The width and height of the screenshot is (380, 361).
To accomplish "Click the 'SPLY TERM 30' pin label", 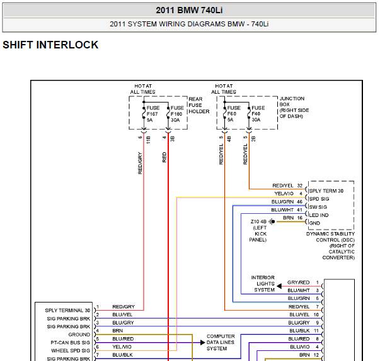I will (326, 191).
